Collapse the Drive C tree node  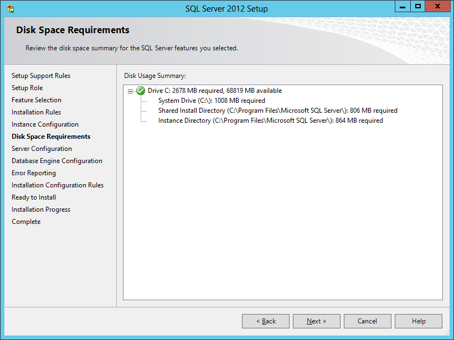tap(130, 91)
